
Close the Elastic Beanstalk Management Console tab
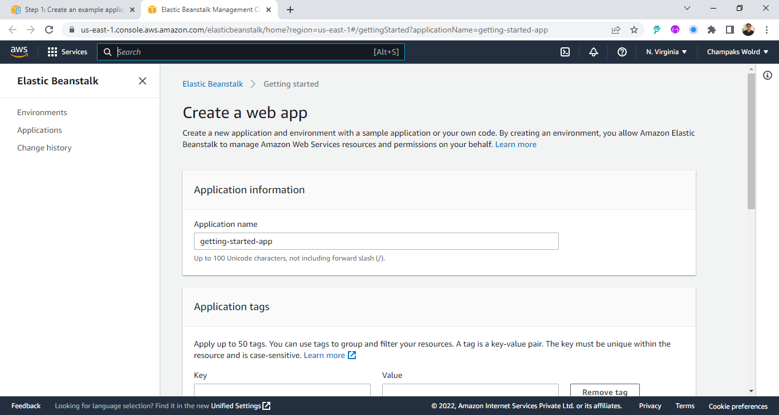click(269, 10)
